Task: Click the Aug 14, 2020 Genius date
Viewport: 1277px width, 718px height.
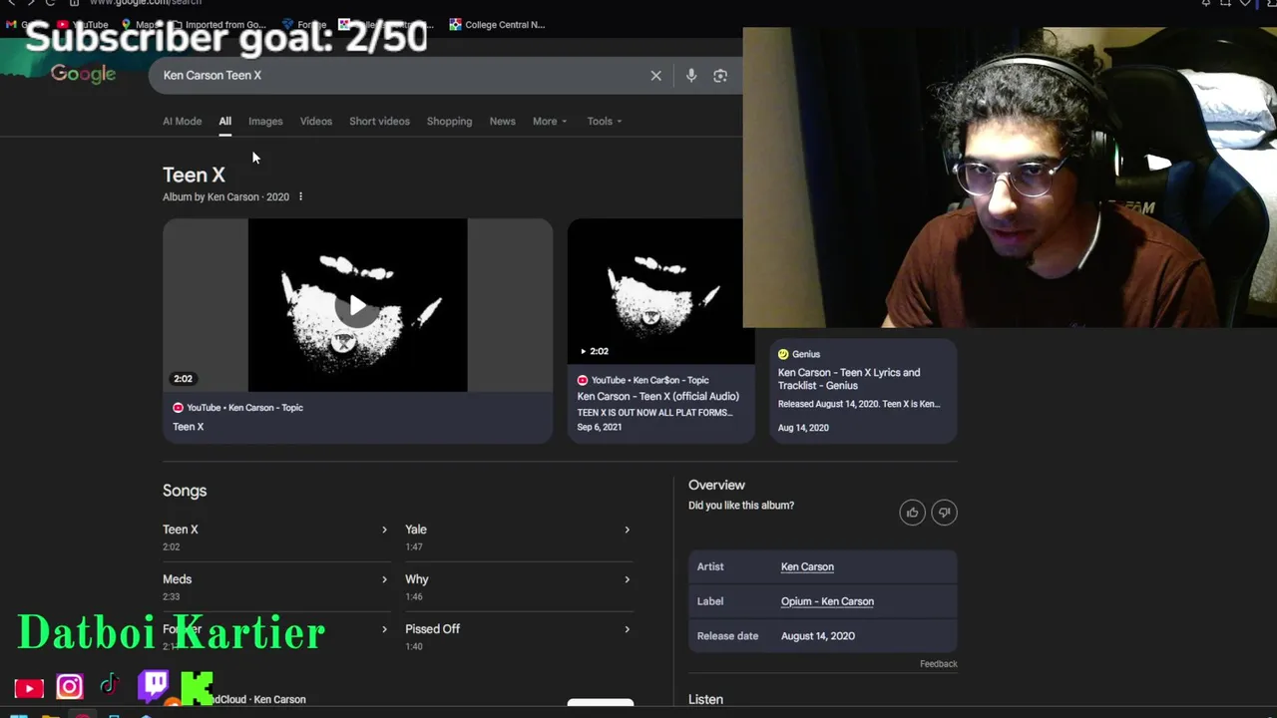Action: point(803,428)
